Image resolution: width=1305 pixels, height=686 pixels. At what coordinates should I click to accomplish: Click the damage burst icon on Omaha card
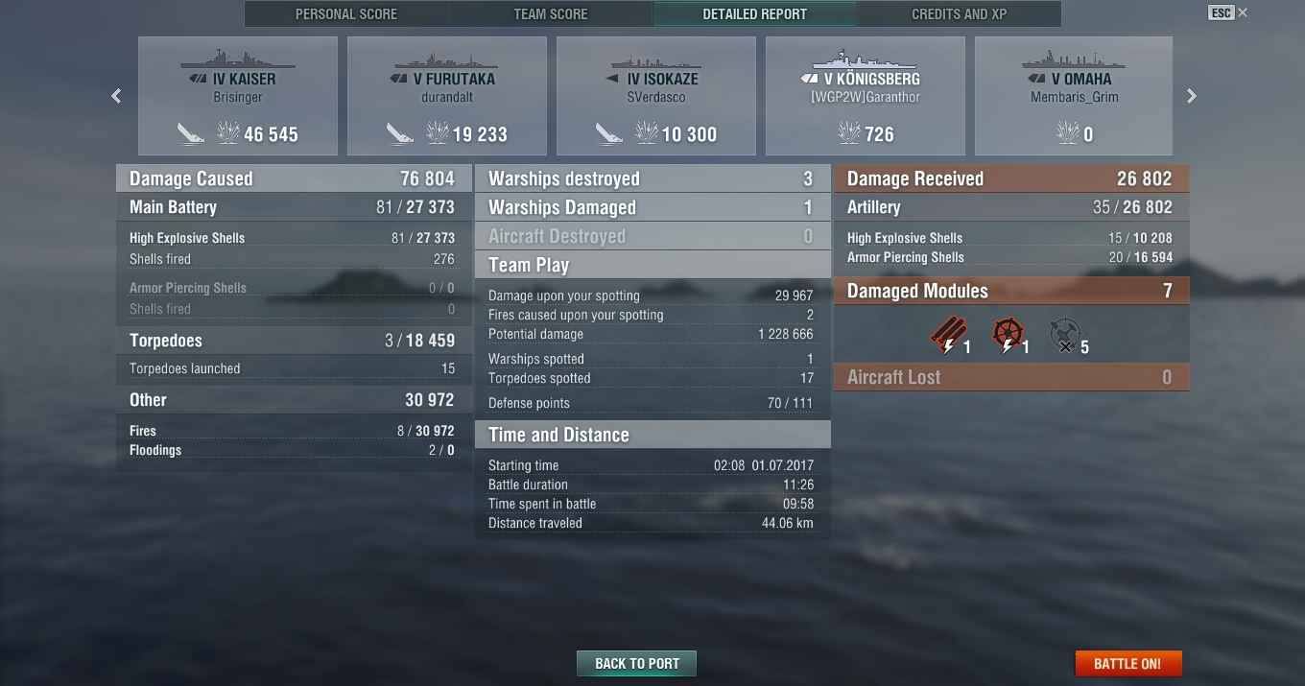pyautogui.click(x=1067, y=133)
